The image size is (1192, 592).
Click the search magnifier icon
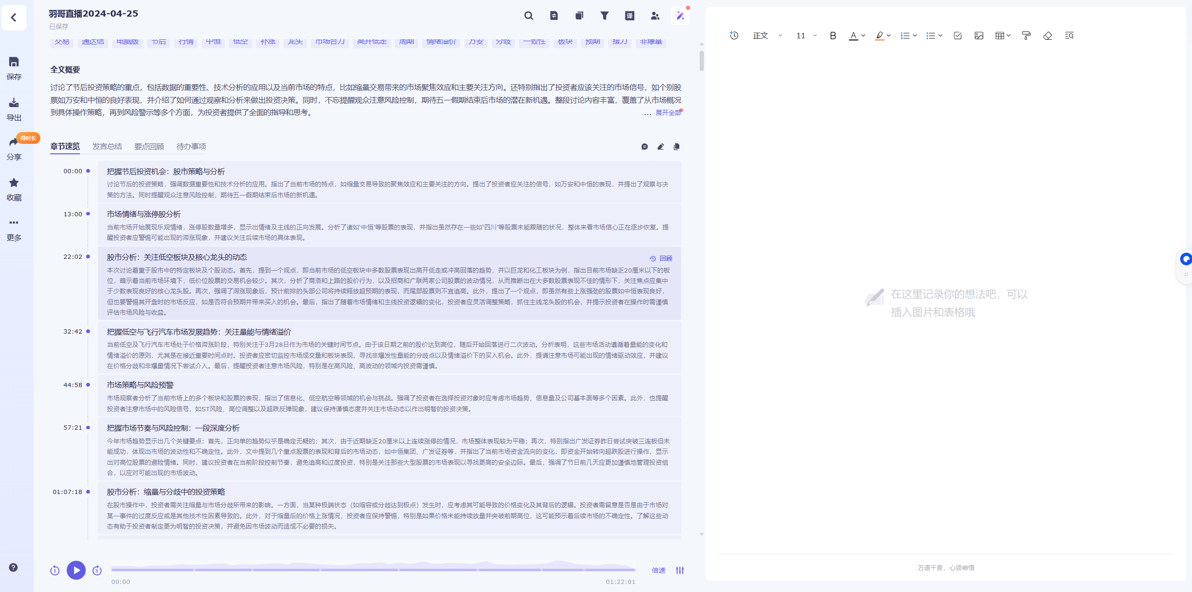pyautogui.click(x=528, y=16)
